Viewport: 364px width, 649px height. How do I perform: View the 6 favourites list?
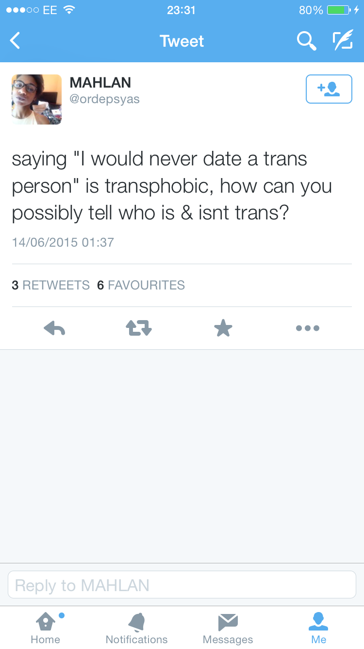pyautogui.click(x=141, y=285)
